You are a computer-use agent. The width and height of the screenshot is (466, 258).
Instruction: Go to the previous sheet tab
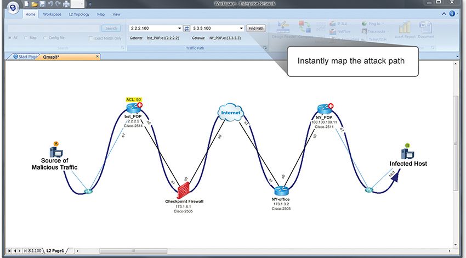tap(15, 251)
